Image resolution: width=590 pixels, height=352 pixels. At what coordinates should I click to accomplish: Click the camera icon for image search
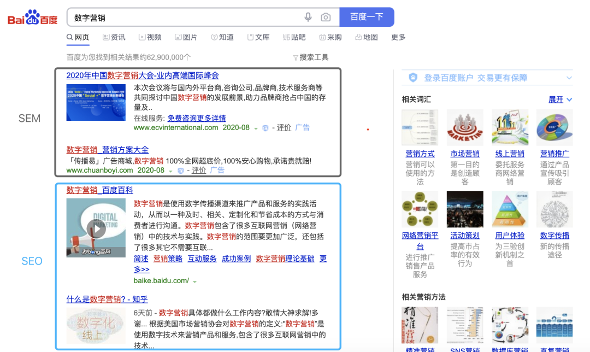tap(326, 17)
